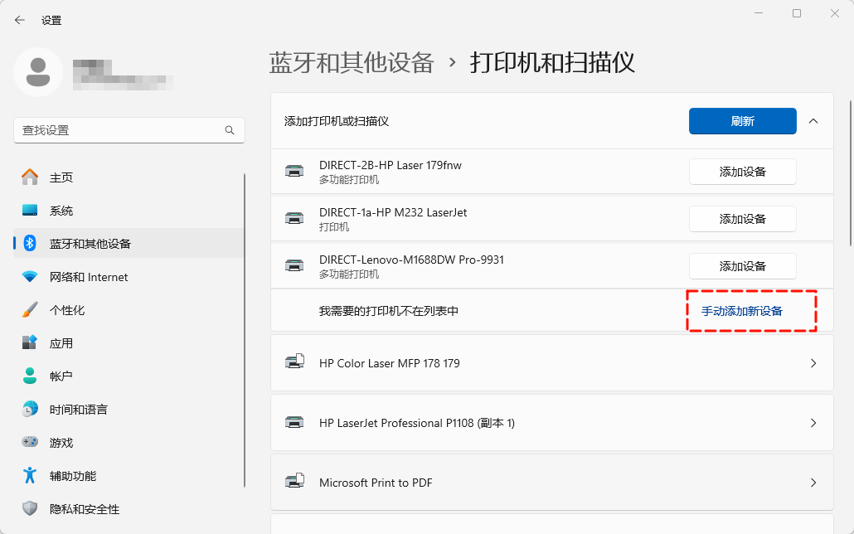
Task: Click the 蓝牙和其他设备 breadcrumb title
Action: pos(352,63)
